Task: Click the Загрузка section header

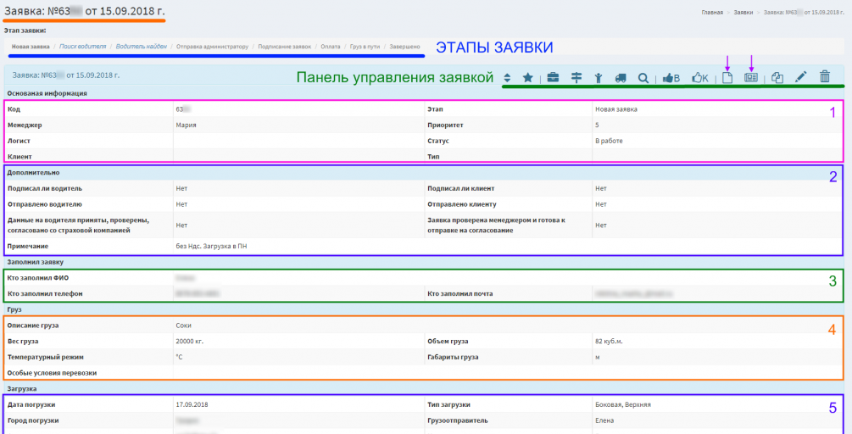Action: (x=22, y=389)
